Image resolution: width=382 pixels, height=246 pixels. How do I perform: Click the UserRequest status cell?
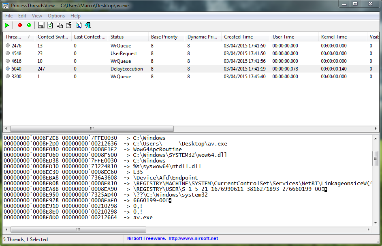click(124, 53)
